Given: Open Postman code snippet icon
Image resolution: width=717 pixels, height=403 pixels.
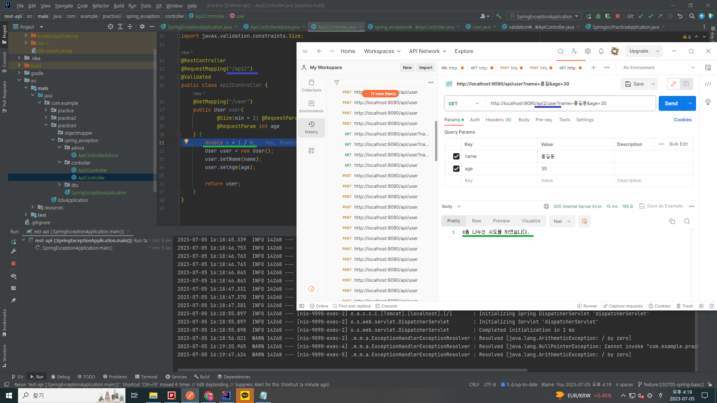Looking at the screenshot, I should (708, 84).
